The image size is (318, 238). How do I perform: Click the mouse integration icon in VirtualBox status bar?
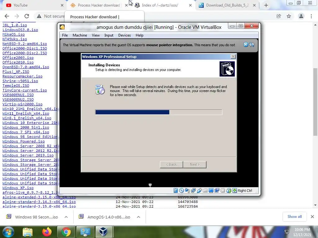pos(229,191)
